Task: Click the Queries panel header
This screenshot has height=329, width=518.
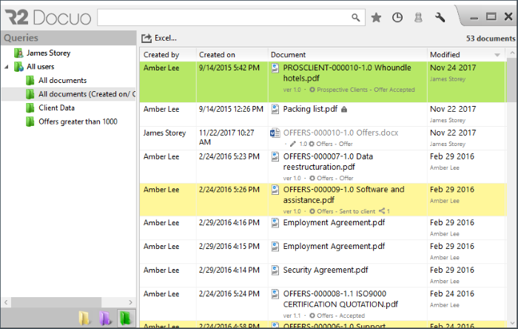Action: (68, 38)
